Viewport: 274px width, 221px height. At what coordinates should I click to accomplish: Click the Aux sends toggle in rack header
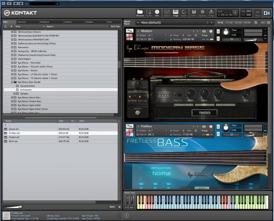(263, 23)
